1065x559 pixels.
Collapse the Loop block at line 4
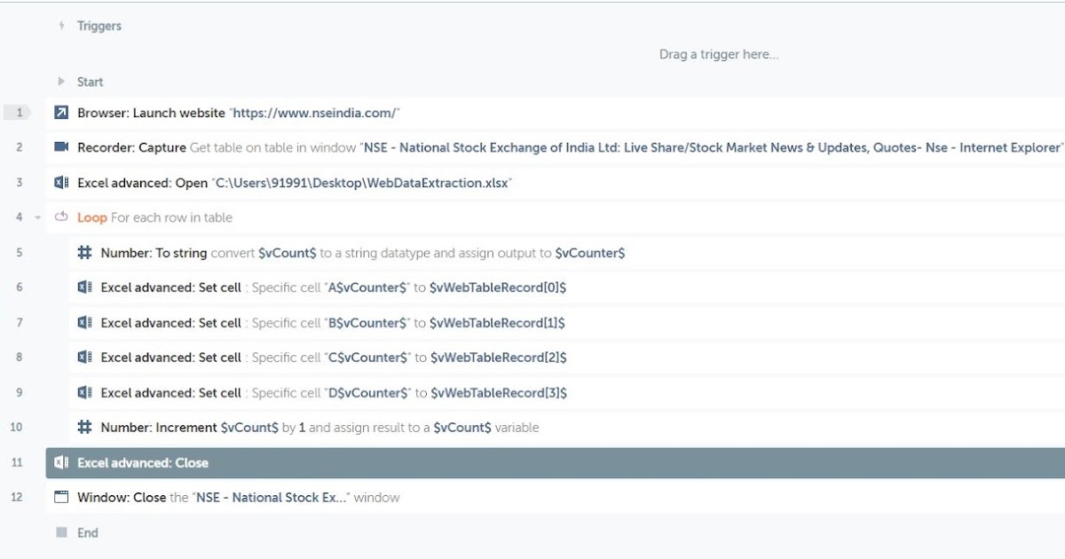pyautogui.click(x=37, y=218)
